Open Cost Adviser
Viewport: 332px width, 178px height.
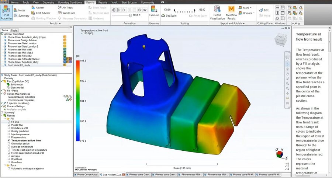(41, 13)
